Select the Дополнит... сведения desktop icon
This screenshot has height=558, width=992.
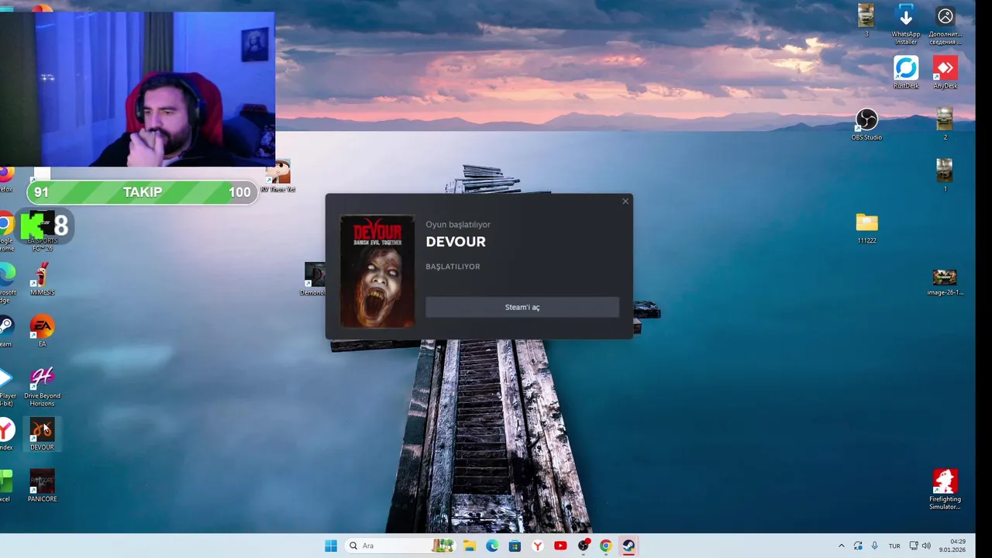tap(945, 25)
